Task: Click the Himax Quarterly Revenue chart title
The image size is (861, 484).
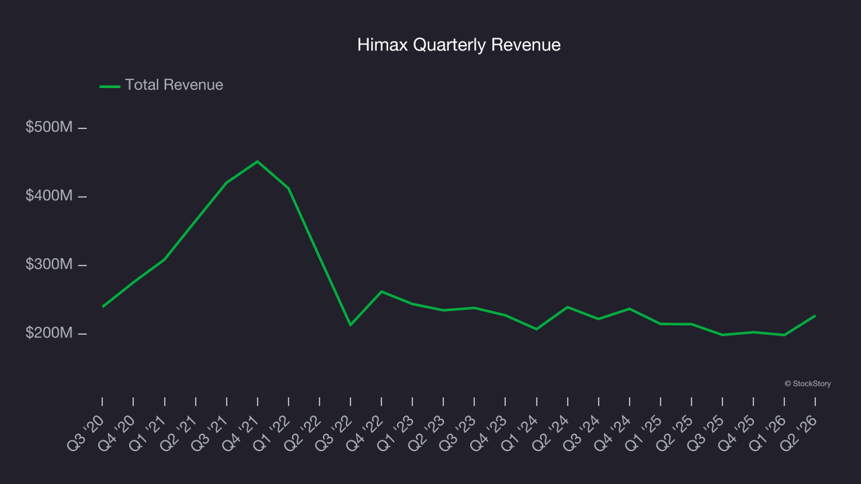Action: [x=459, y=45]
